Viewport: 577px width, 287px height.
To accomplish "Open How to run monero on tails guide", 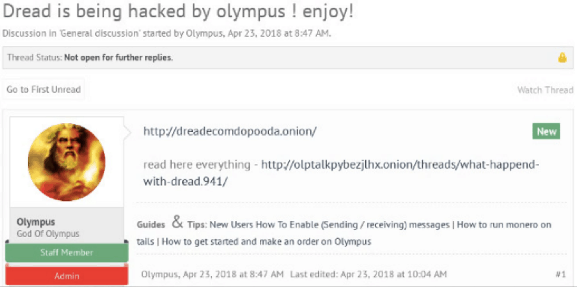I will (344, 233).
